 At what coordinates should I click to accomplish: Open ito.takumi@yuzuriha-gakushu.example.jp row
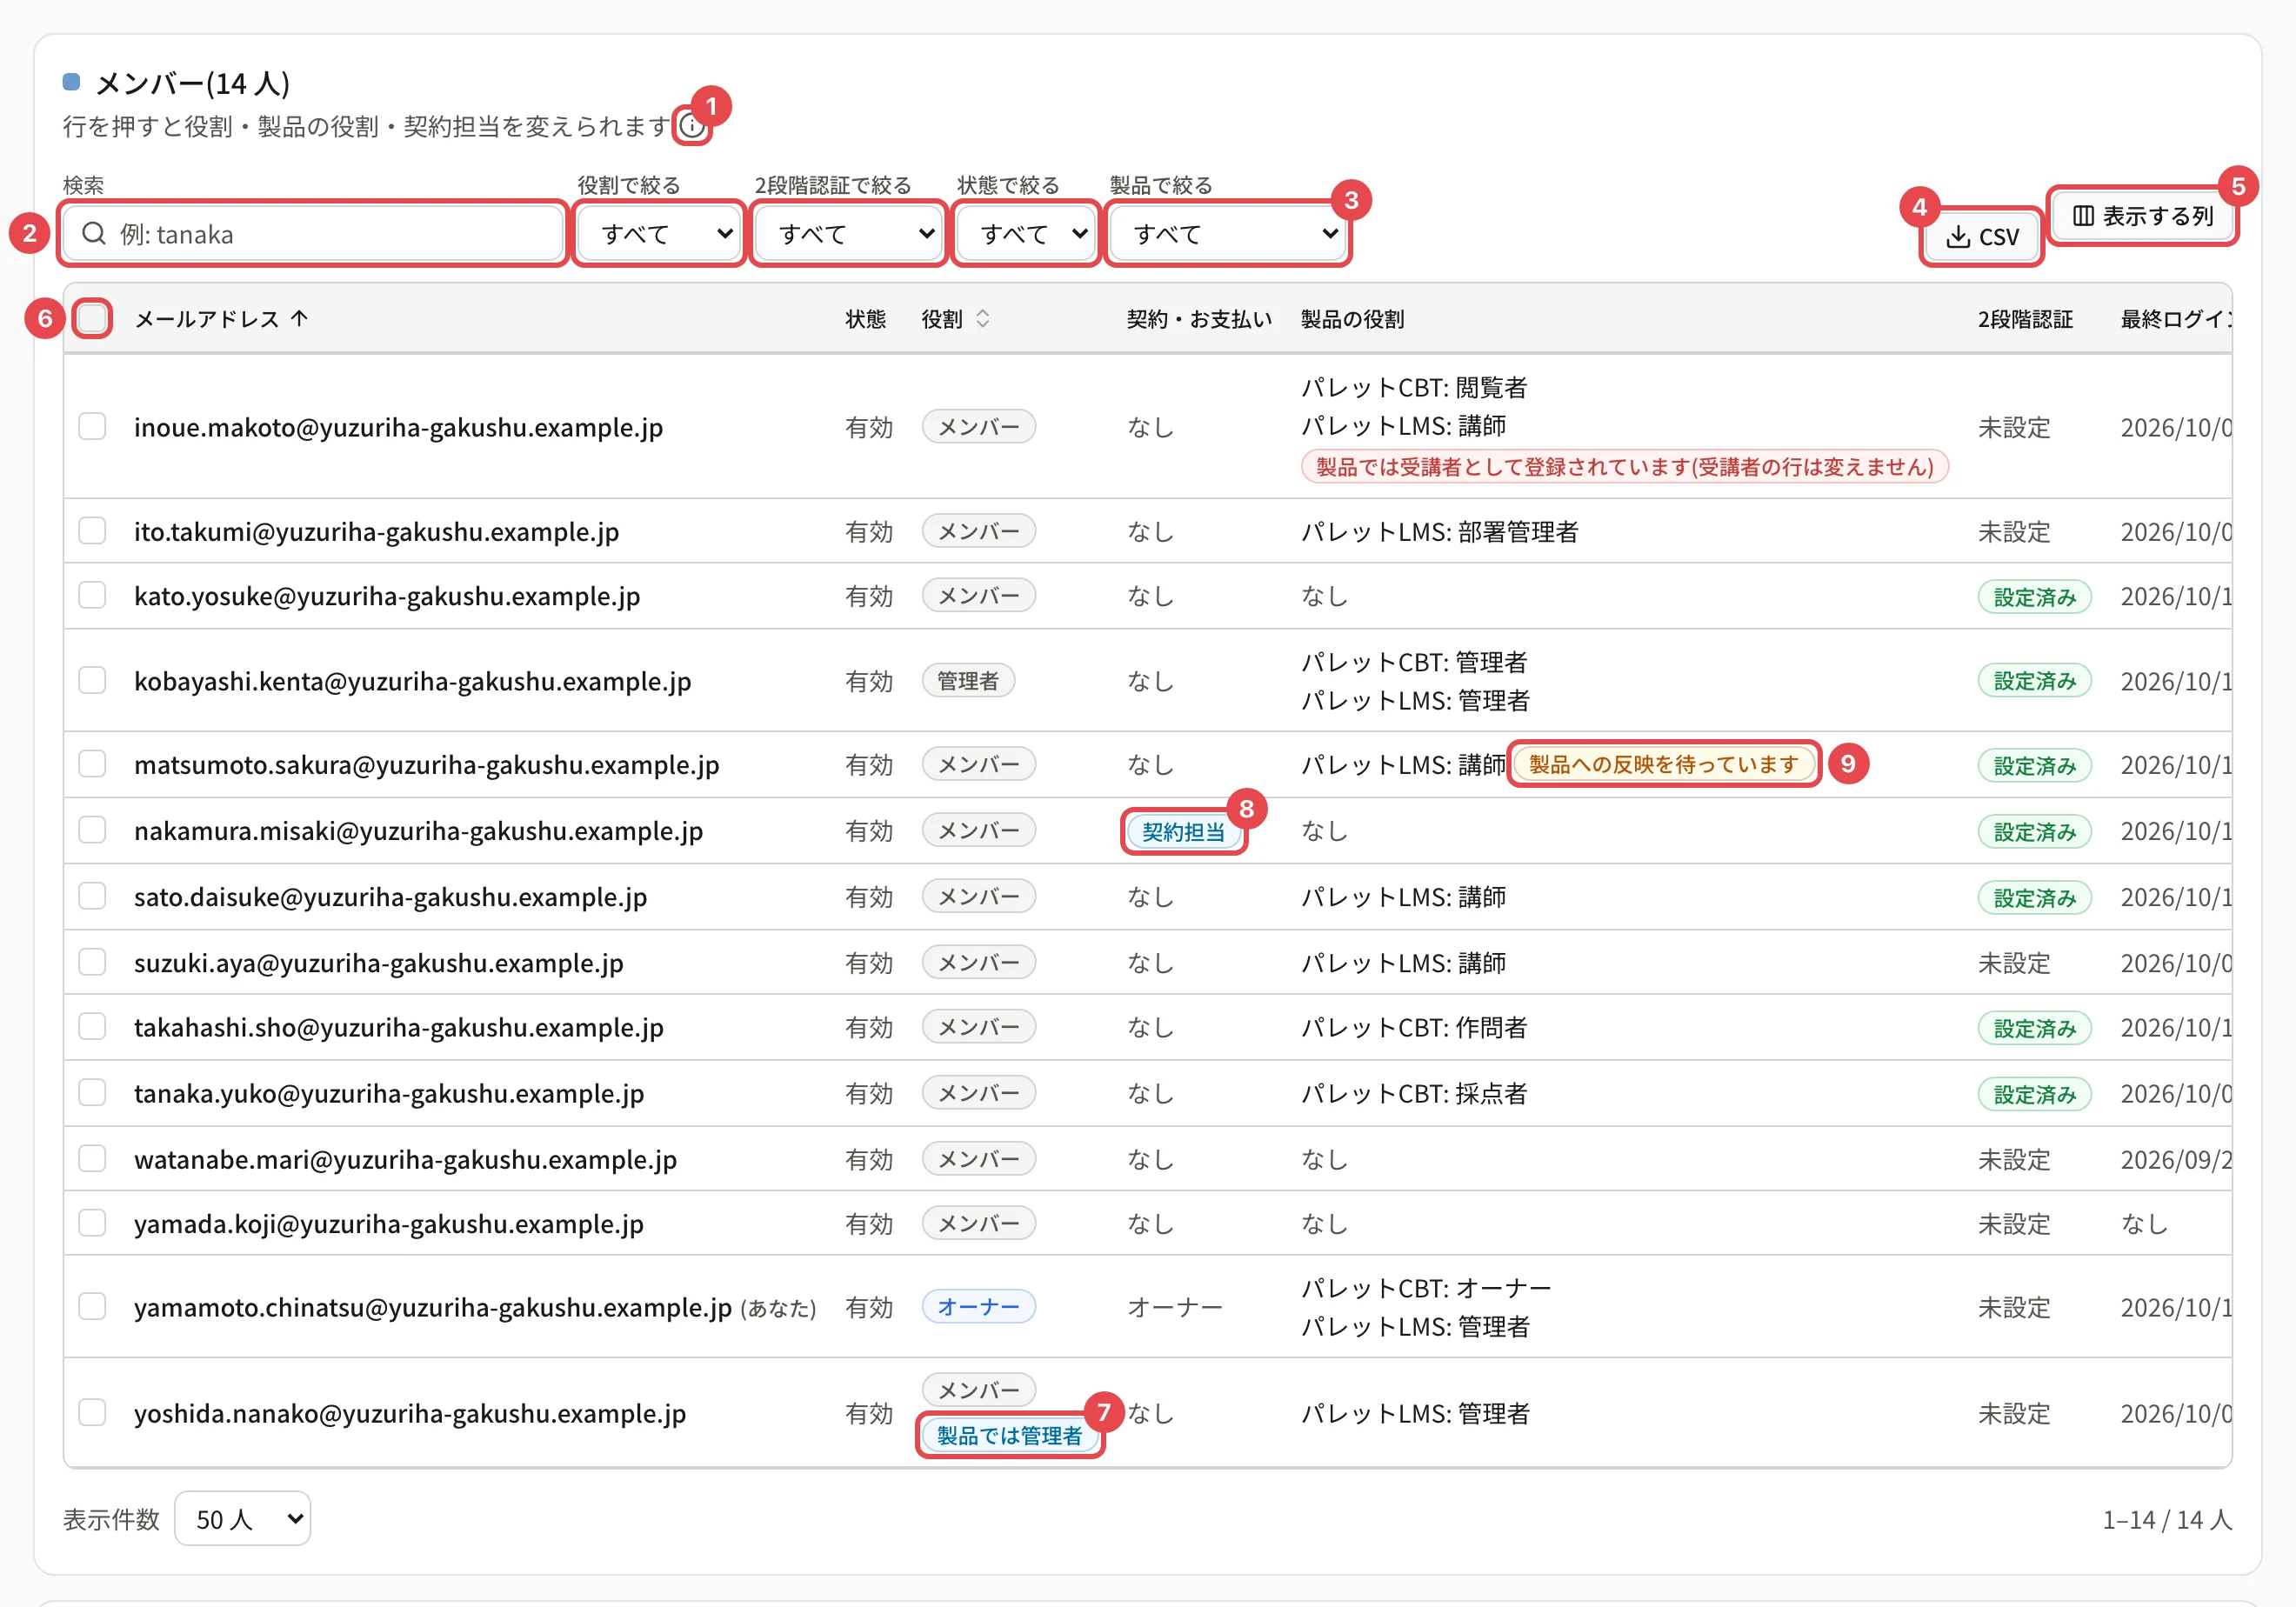pos(1147,531)
